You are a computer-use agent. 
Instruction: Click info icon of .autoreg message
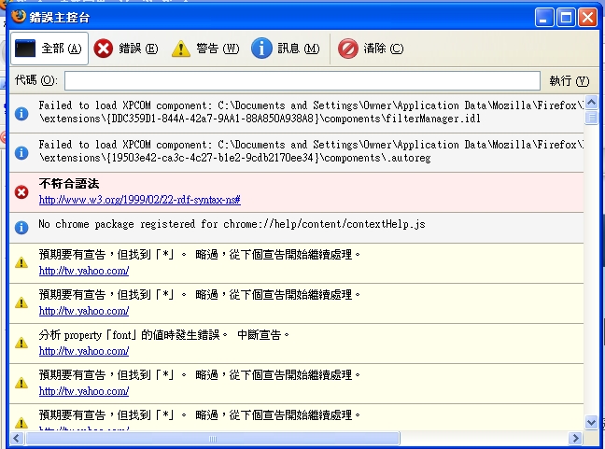pyautogui.click(x=21, y=153)
